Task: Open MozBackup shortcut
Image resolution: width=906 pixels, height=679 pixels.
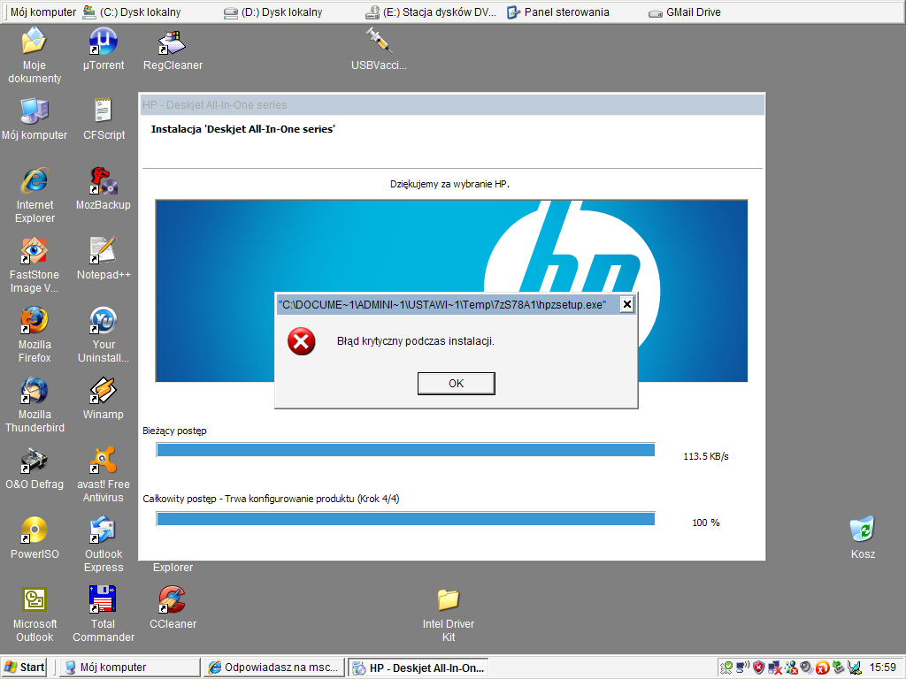Action: [x=104, y=189]
